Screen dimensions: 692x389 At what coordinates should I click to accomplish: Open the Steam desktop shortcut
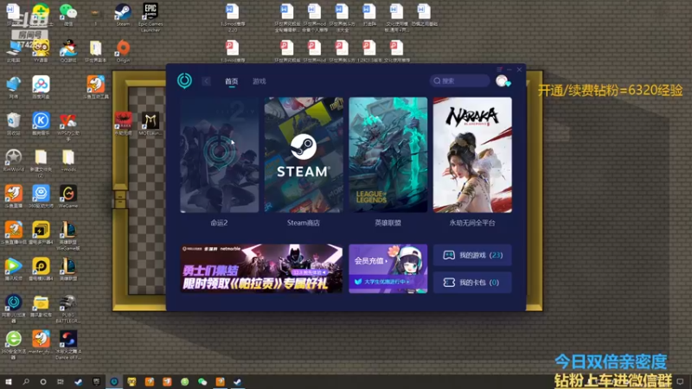(x=123, y=15)
